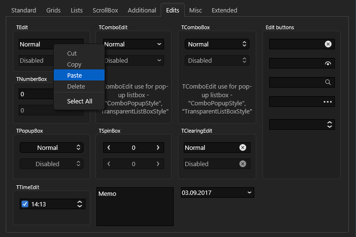Viewport: 356px width, 237px height.
Task: Open the 03.09.2017 date picker dropdown
Action: [x=249, y=192]
